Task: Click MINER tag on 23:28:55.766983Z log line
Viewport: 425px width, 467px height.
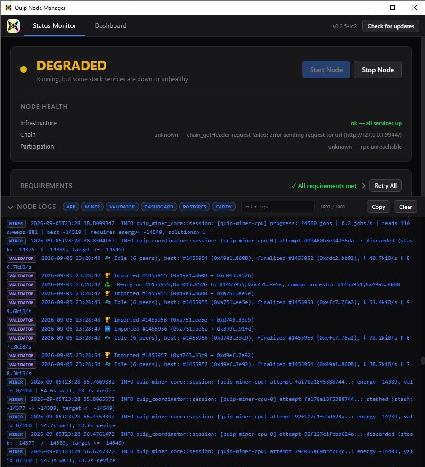Action: point(16,382)
